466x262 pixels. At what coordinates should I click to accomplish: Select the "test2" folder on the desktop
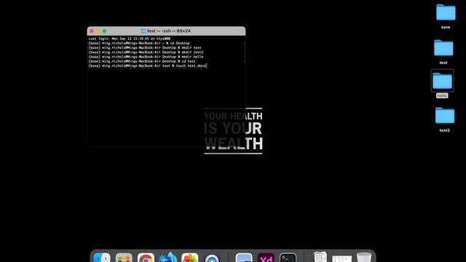point(445,115)
